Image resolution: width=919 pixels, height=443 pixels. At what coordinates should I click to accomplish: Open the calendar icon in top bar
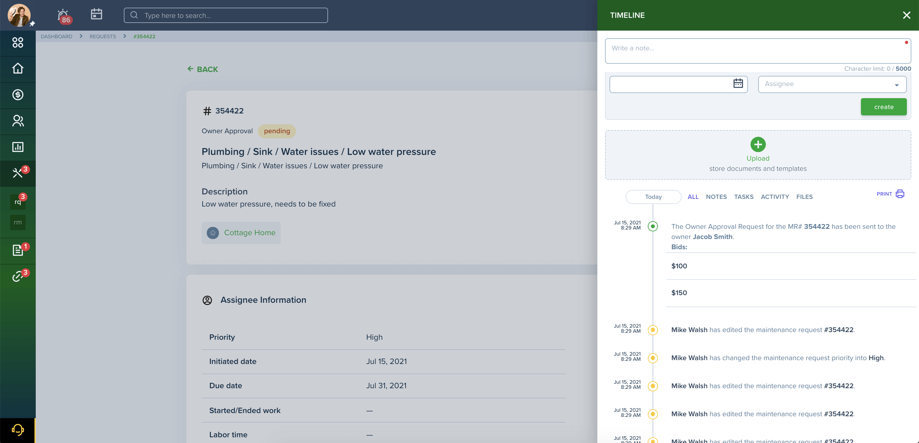pyautogui.click(x=96, y=14)
